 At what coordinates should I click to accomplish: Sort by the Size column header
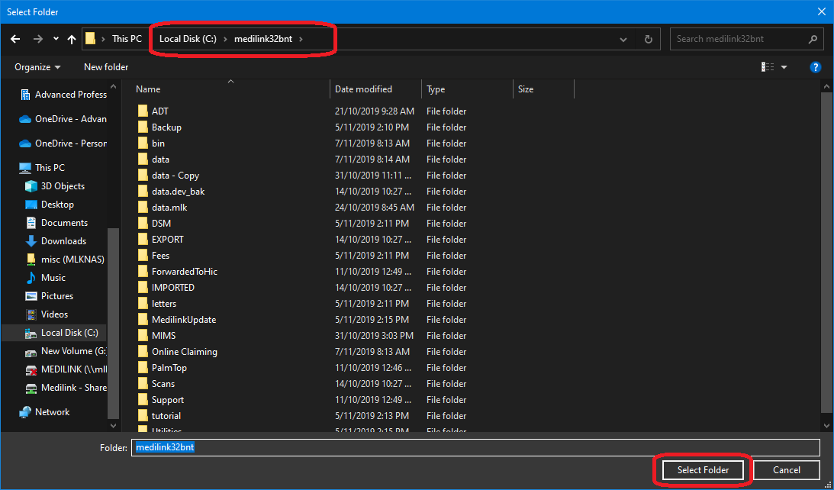526,89
